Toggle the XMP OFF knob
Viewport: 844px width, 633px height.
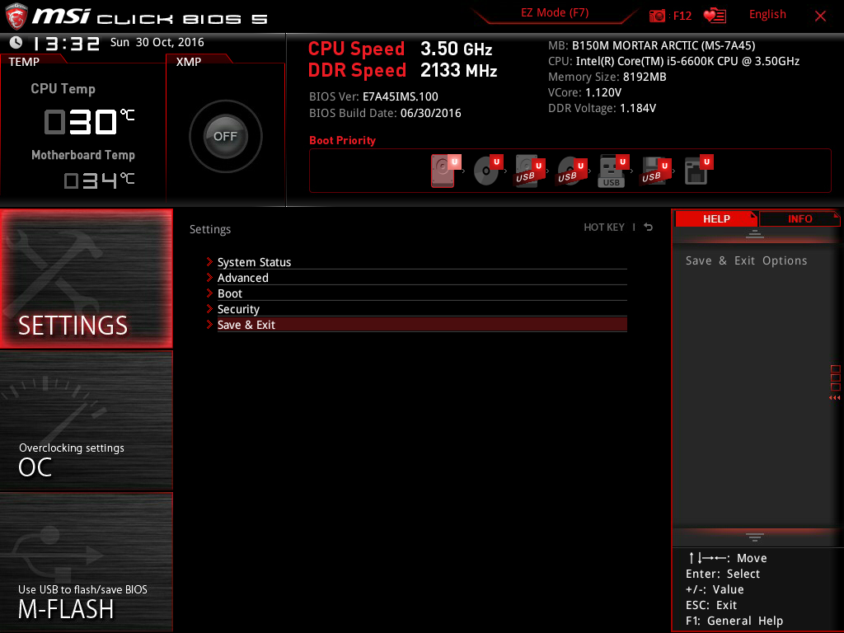tap(226, 136)
